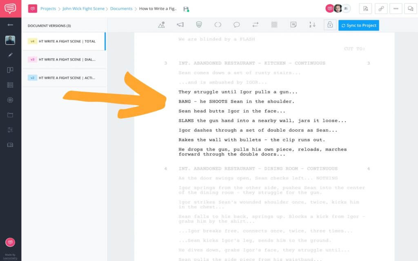Select the Dialogue speech bubble icon

point(236,24)
